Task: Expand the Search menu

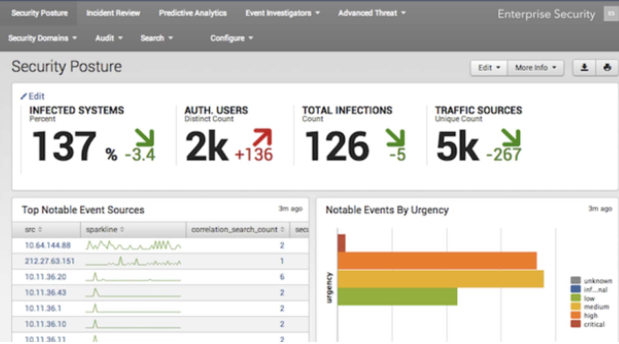Action: point(156,38)
